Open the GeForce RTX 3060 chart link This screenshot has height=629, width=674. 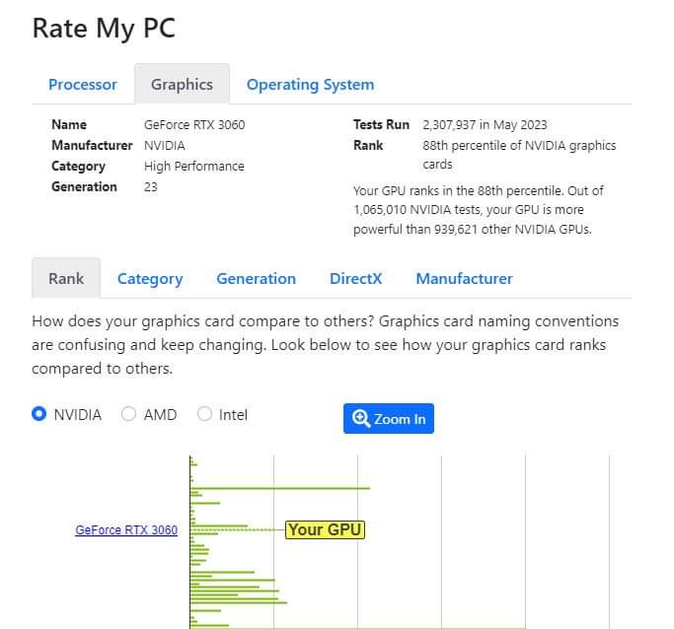pos(126,530)
